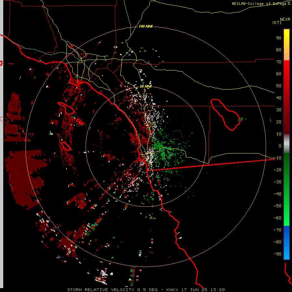
Task: Select the -90 value on velocity scale
Action: point(277,254)
